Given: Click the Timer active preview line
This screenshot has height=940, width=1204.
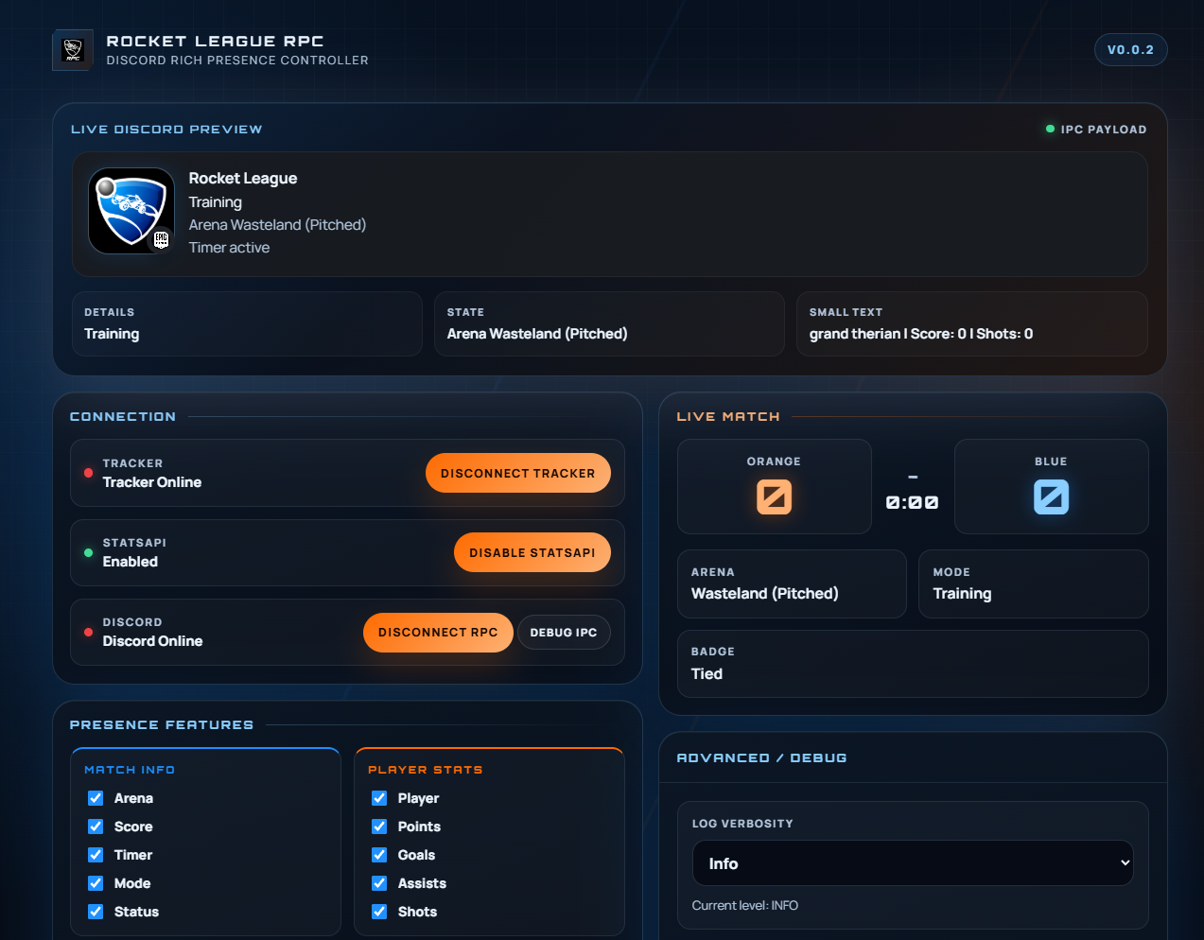Looking at the screenshot, I should 229,248.
